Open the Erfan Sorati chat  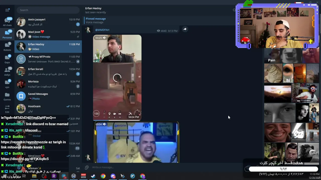click(x=48, y=71)
